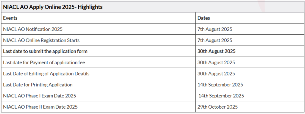This screenshot has height=114, width=305.
Task: Click the bold 30th August 2025 date
Action: pyautogui.click(x=216, y=52)
